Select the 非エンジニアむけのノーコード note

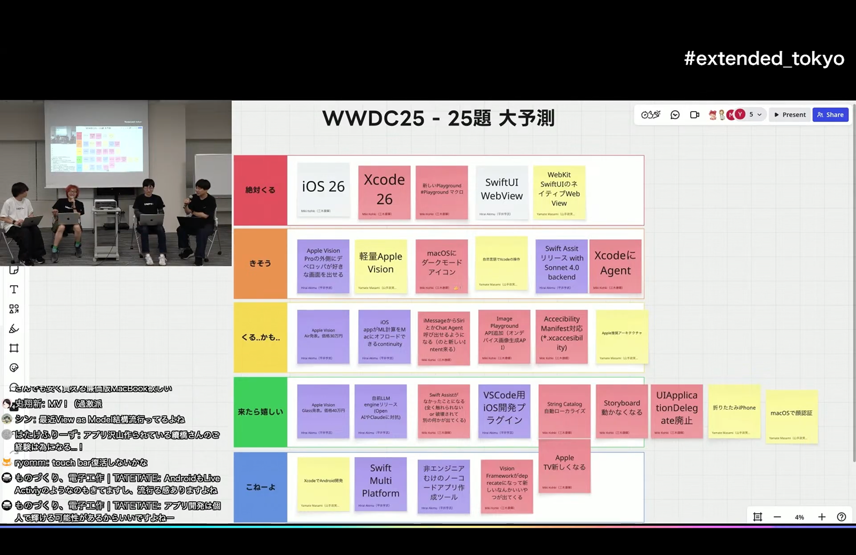[x=444, y=486]
